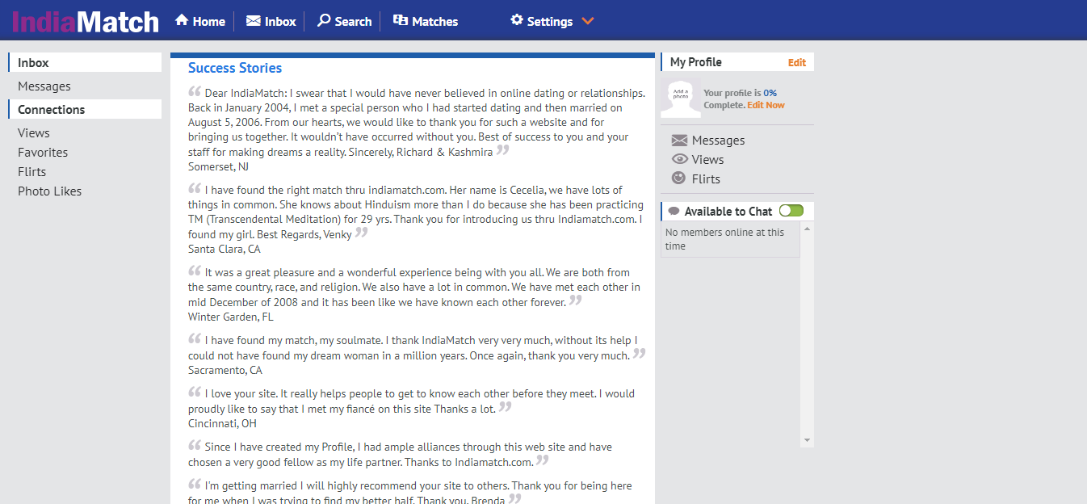The width and height of the screenshot is (1087, 504).
Task: Click the Search magnifier icon
Action: [x=324, y=20]
